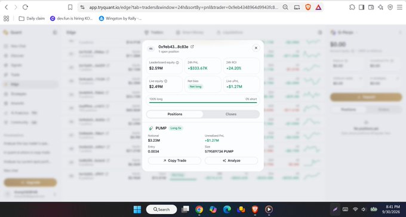Viewport: 406px width, 217px height.
Task: Click the Size value 579589734 PUMP
Action: tap(219, 151)
